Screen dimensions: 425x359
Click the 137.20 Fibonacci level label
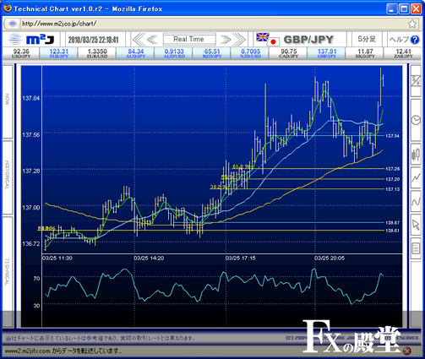(393, 179)
